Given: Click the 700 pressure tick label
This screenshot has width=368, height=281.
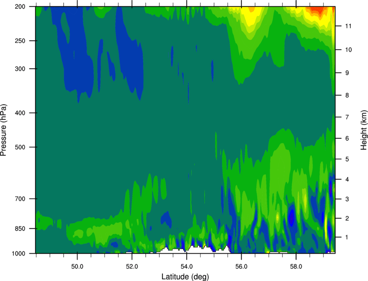Looking at the screenshot, I should pos(20,199).
